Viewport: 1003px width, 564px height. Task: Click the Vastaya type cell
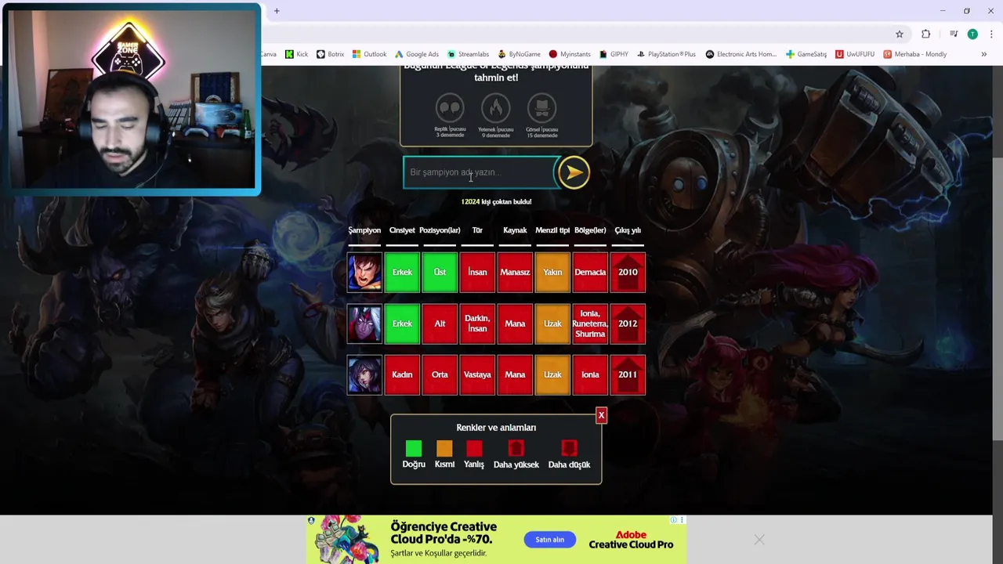tap(477, 374)
